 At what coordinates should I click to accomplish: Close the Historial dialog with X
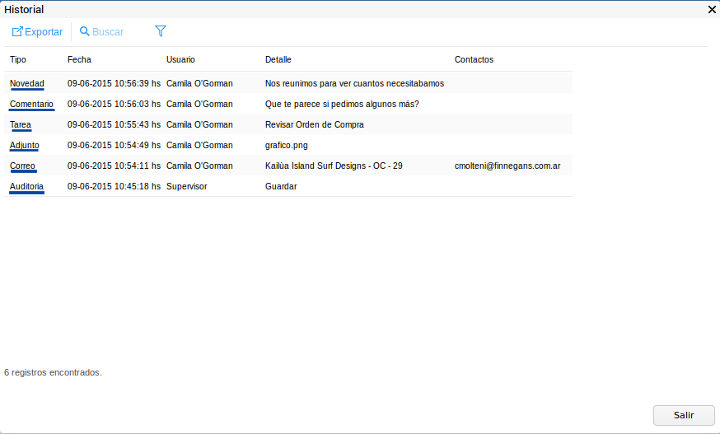[712, 10]
